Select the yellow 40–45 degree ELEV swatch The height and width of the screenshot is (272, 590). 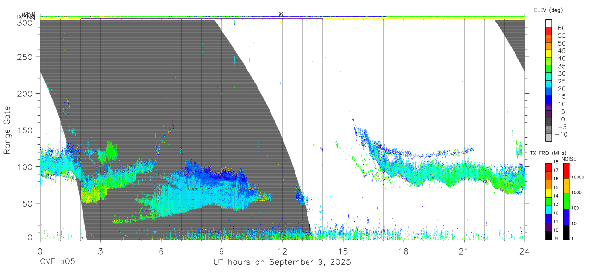pos(549,54)
